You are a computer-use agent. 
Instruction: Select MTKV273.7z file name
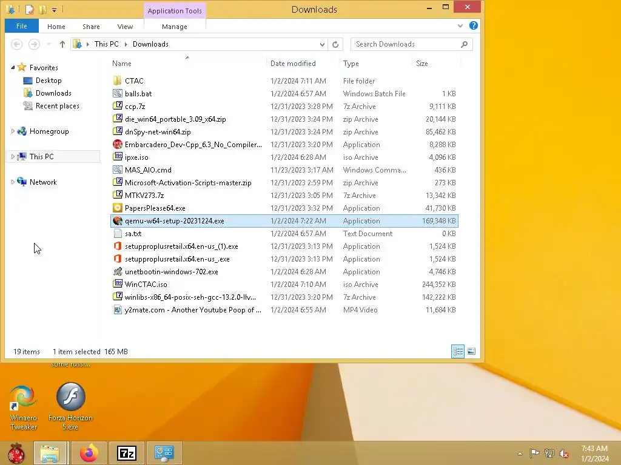144,196
